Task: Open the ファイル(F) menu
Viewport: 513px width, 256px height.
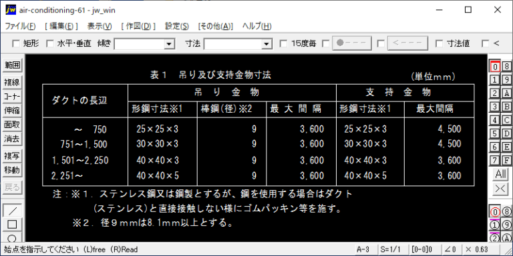Action: tap(20, 27)
